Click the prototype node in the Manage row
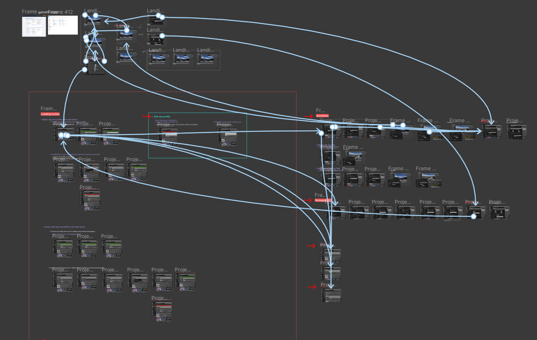 474,216
